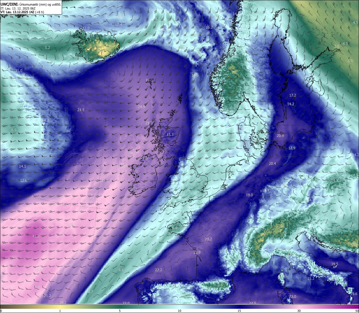Image resolution: width=359 pixels, height=313 pixels.
Task: Click the 21.2 value label
Action: [x=47, y=296]
